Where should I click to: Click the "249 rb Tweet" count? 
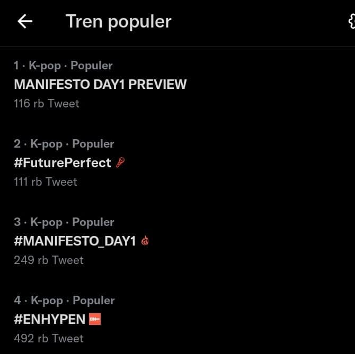[49, 260]
